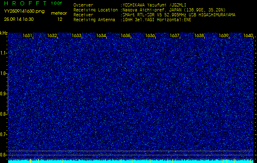This screenshot has height=163, width=257.
Task: Select the 0.9 frequency axis label
Action: [3, 94]
